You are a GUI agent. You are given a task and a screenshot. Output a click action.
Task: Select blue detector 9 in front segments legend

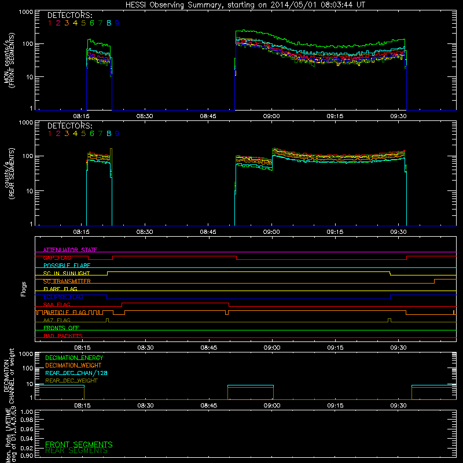pos(117,23)
